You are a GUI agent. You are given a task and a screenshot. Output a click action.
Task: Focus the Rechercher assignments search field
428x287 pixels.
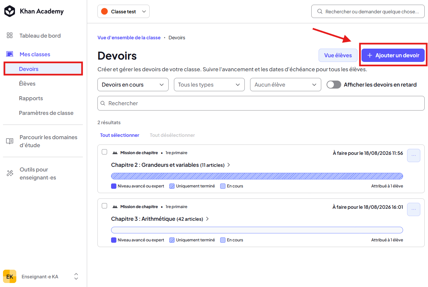pyautogui.click(x=261, y=103)
